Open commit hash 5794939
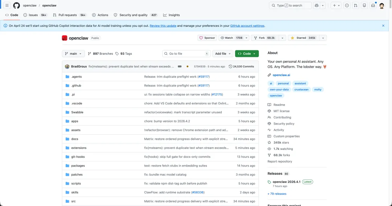 click(200, 67)
